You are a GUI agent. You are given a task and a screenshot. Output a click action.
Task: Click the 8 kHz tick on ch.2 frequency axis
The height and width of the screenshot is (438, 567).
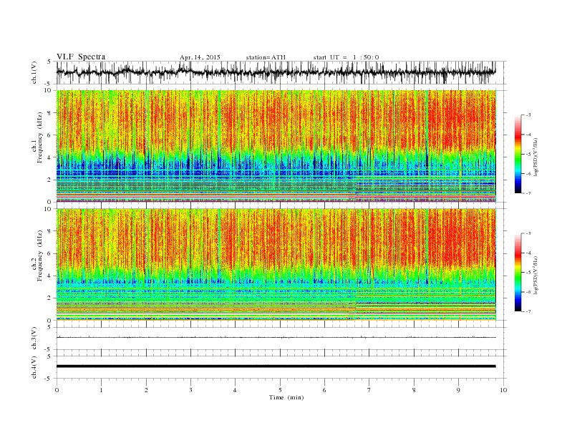50,231
